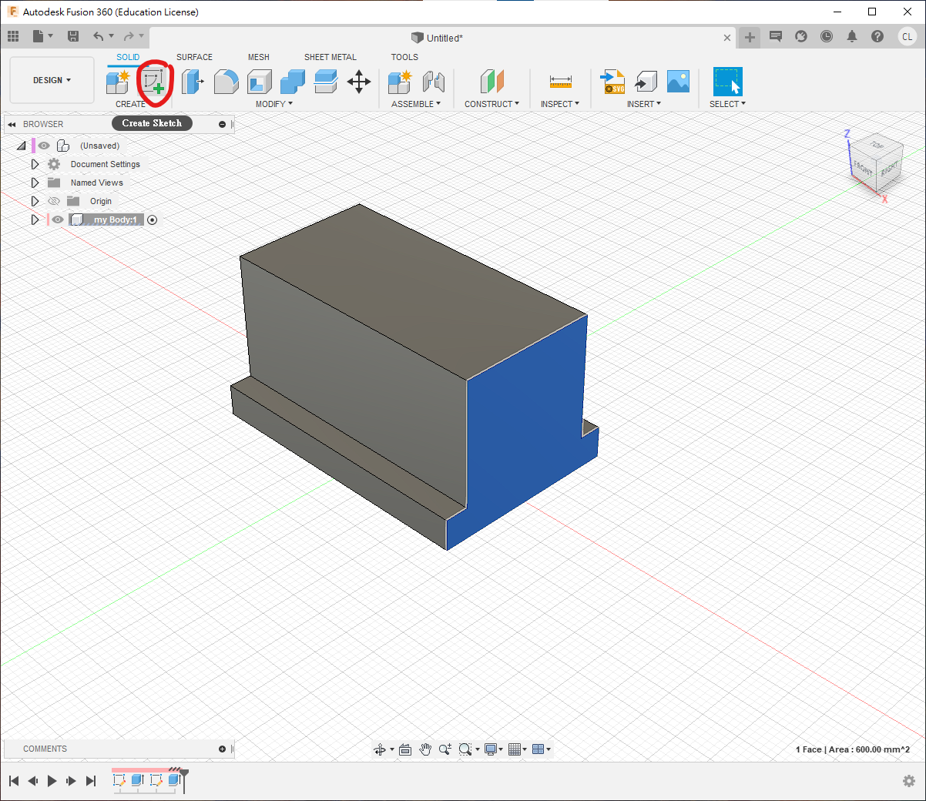
Task: Click the Move/Copy arrows icon
Action: pyautogui.click(x=359, y=82)
